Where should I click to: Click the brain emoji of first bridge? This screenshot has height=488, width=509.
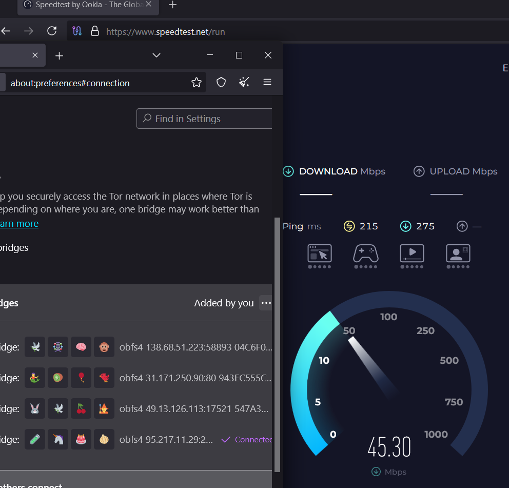81,347
